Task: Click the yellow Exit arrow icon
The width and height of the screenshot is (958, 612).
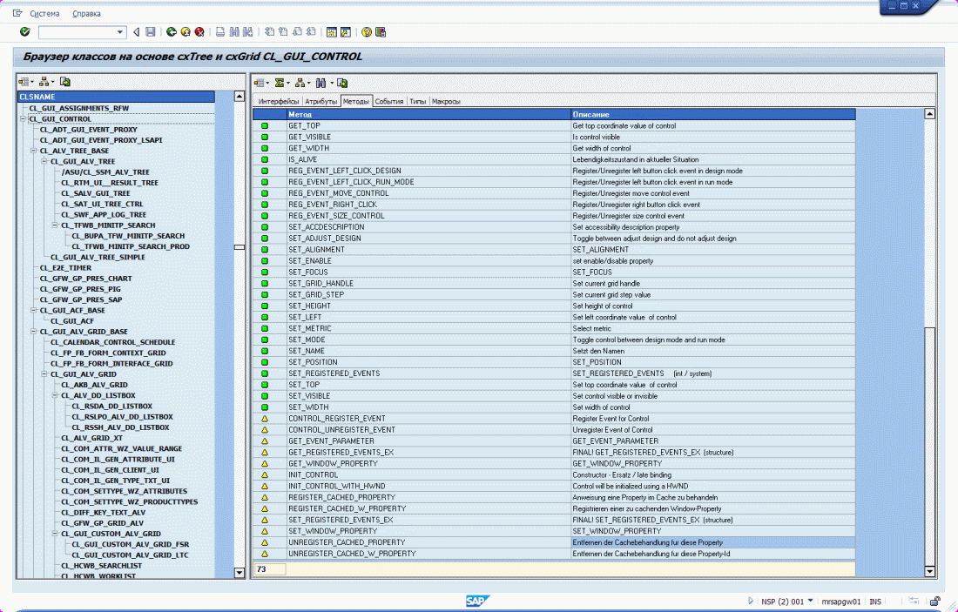Action: tap(186, 31)
